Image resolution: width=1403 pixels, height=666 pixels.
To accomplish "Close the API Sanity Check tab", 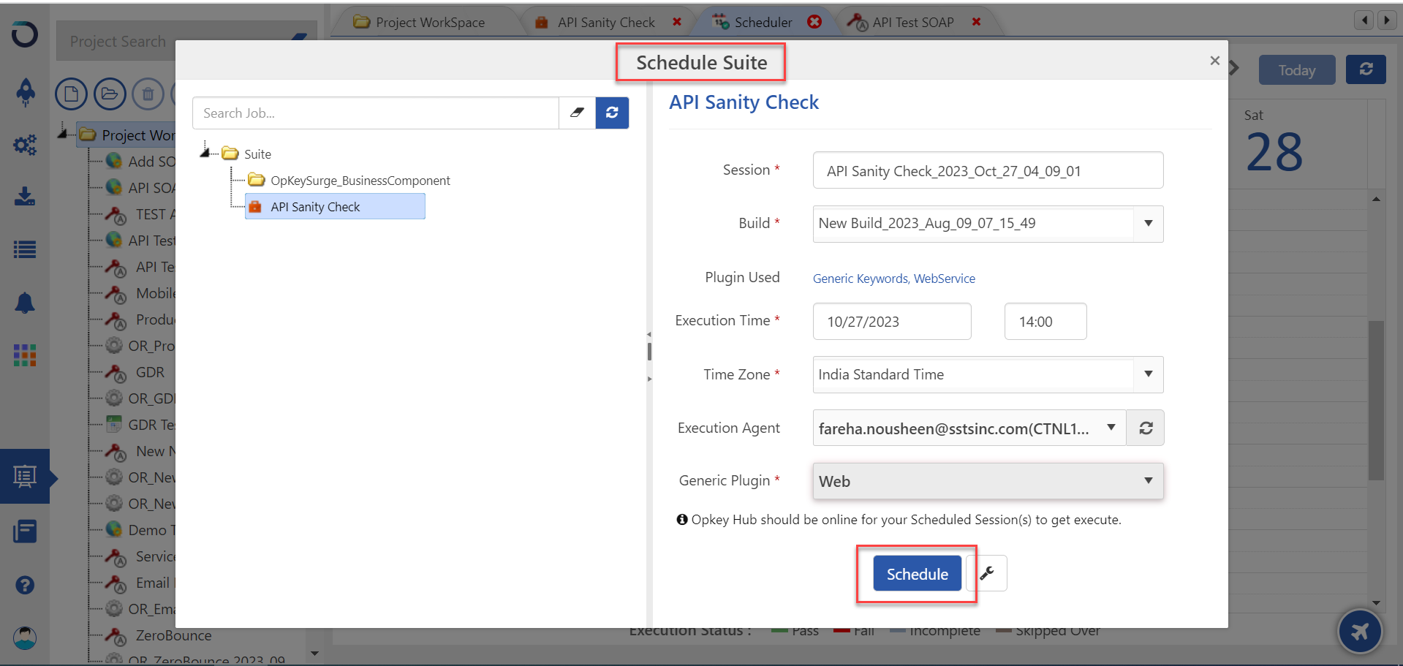I will pos(677,22).
